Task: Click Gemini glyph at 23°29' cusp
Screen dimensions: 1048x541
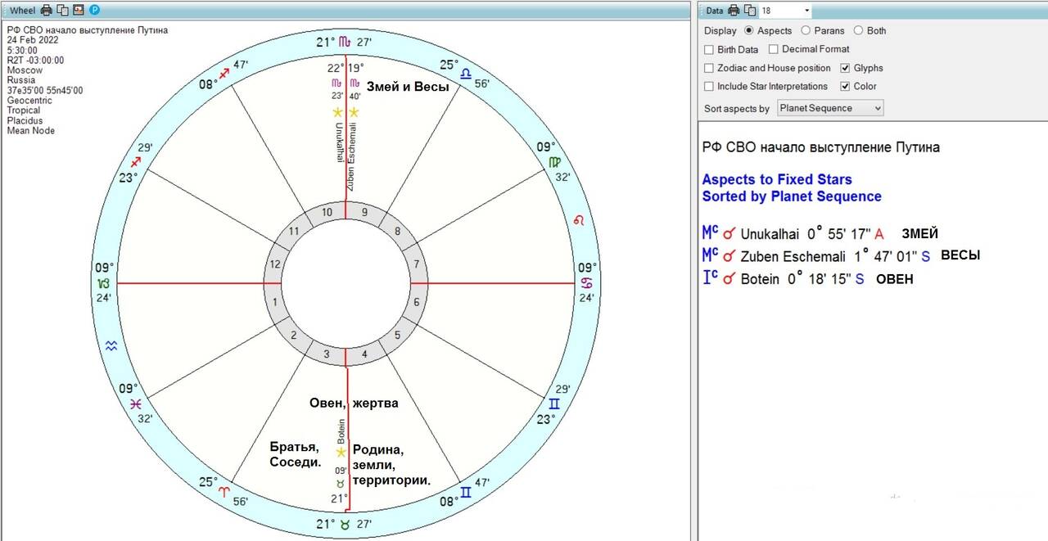Action: 554,404
